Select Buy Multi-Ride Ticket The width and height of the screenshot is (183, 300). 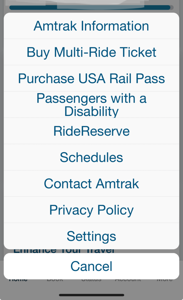tap(91, 52)
